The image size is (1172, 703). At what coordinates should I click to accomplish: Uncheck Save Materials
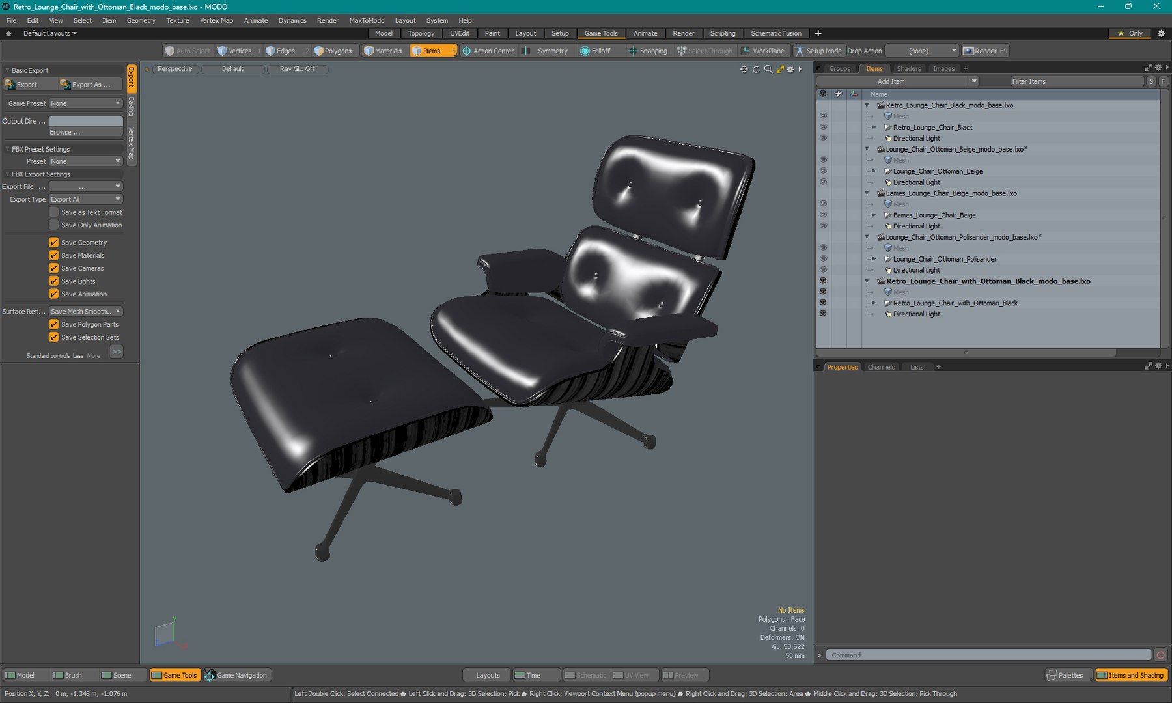pyautogui.click(x=54, y=256)
